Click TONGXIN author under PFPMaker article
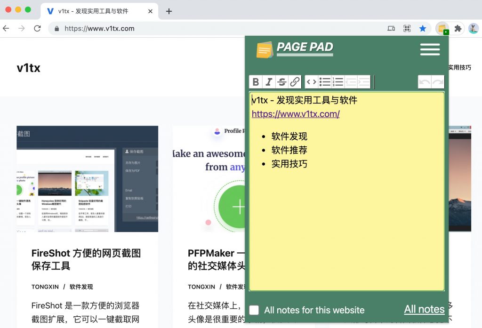Viewport: 482px width, 328px height. pos(201,287)
